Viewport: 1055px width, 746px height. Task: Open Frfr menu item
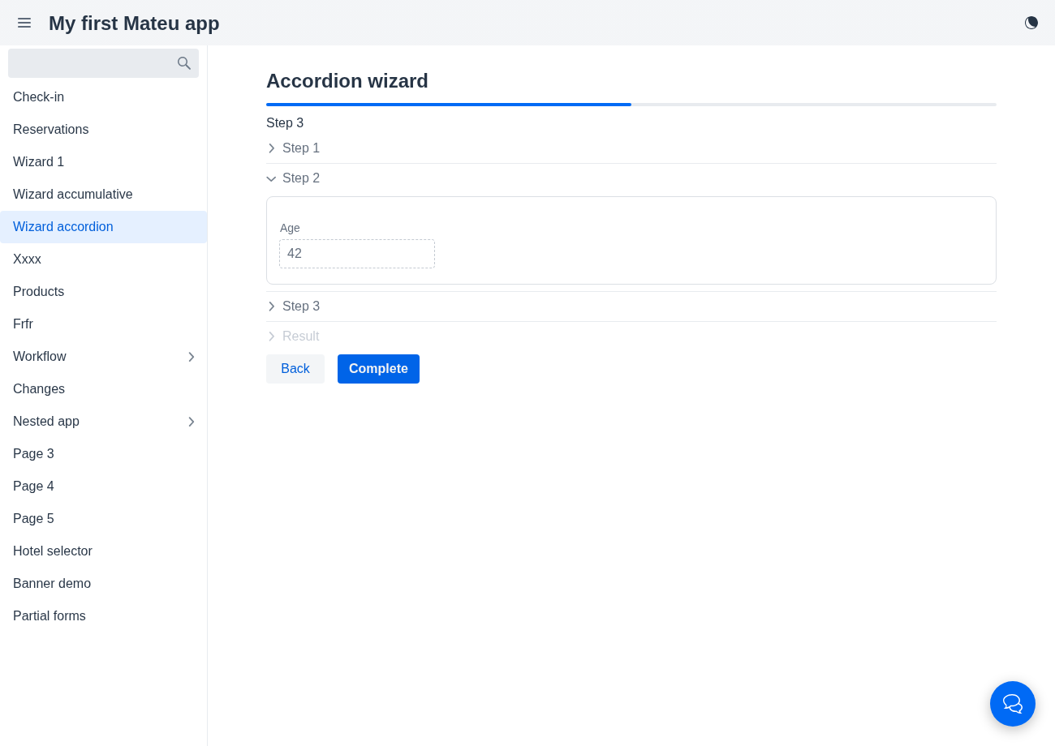click(103, 324)
